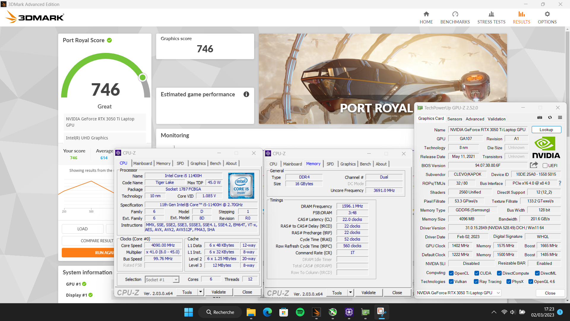Click the Recherche taskbar search box

pos(220,312)
